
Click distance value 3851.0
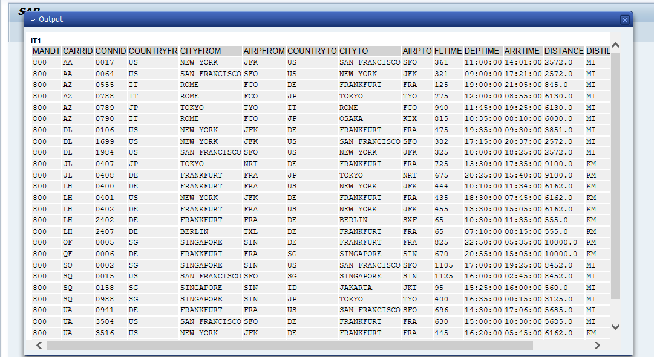[564, 130]
